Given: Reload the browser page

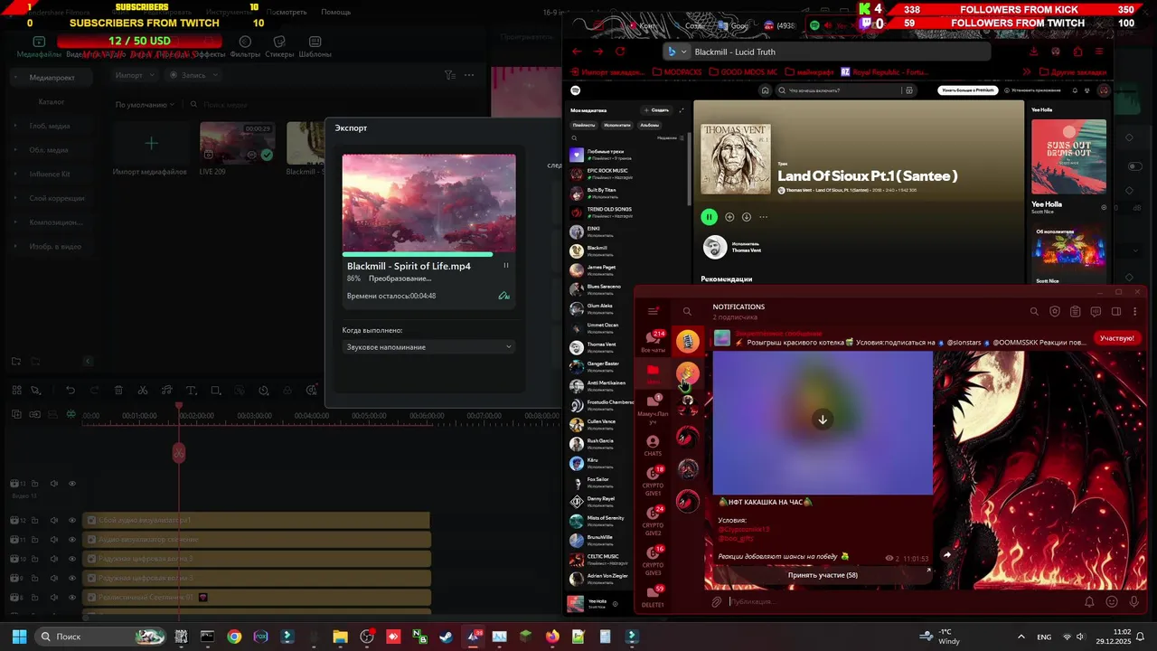Looking at the screenshot, I should pos(620,52).
